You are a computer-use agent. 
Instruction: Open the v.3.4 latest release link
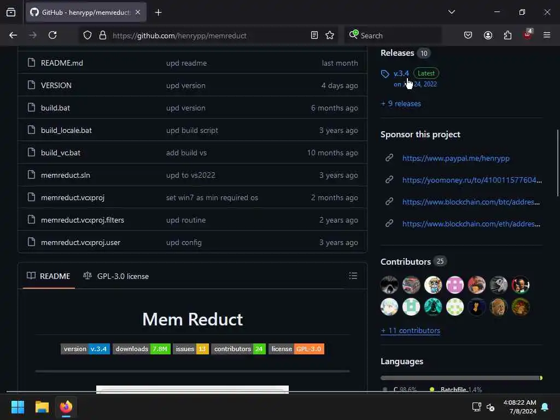(x=401, y=73)
